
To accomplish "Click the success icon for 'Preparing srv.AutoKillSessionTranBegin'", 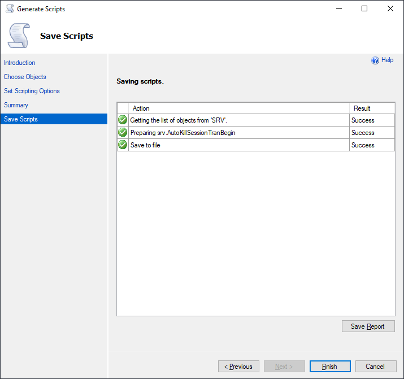I will 123,132.
